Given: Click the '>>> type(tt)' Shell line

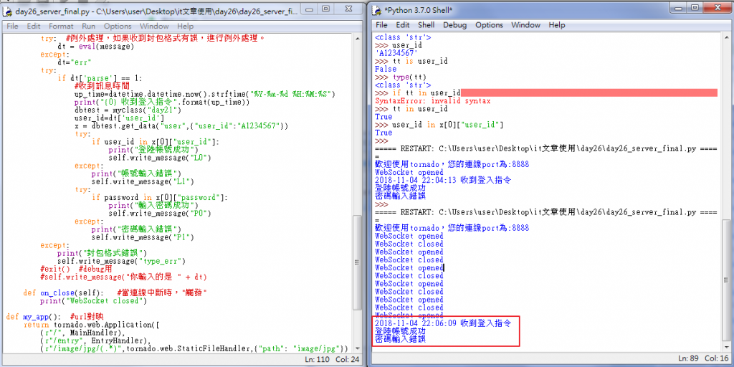Looking at the screenshot, I should pos(401,77).
